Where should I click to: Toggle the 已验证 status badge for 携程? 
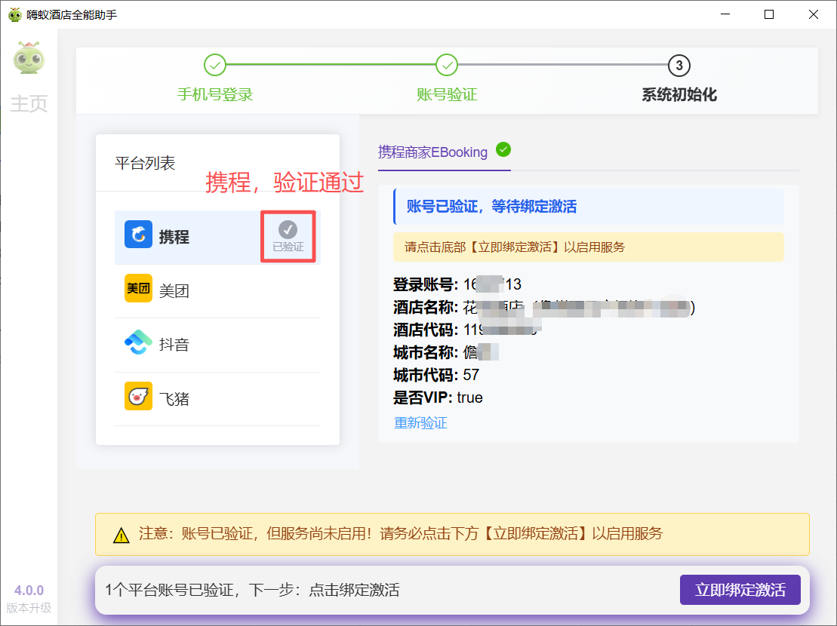288,235
